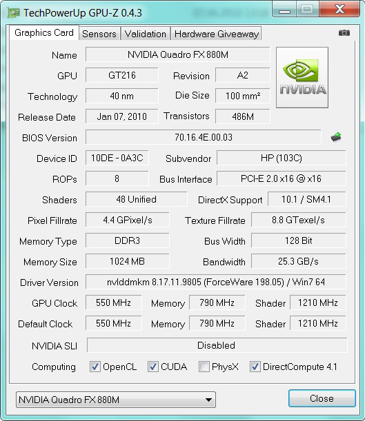Screen dimensions: 365x421
Task: Click Default Clock row Shader 1210 MHz field
Action: tap(317, 323)
